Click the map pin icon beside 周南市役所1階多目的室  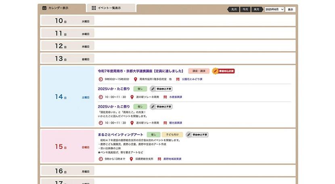[136, 79]
